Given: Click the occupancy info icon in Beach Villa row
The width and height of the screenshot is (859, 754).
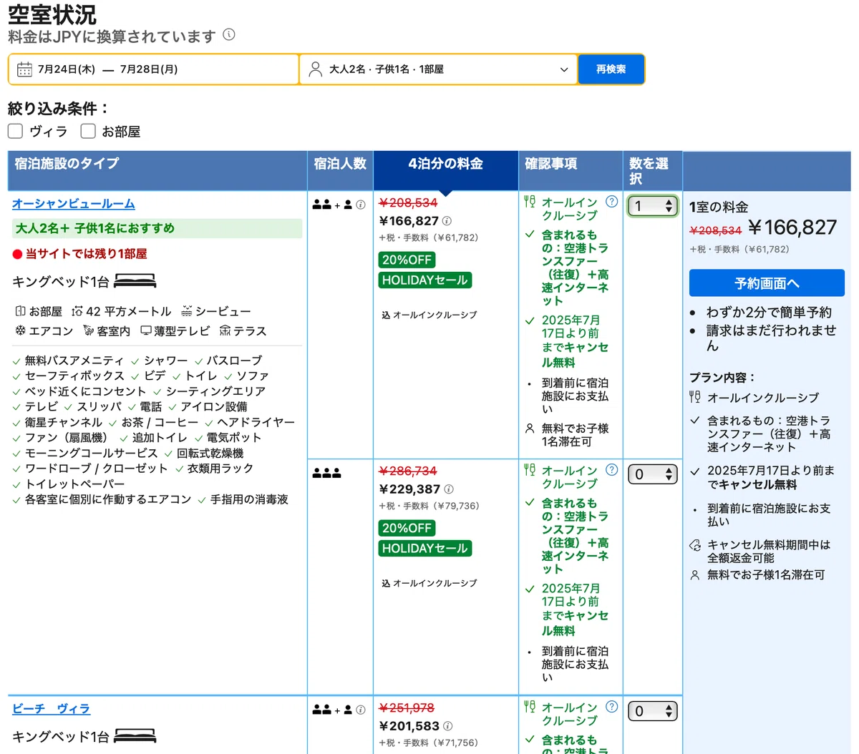Looking at the screenshot, I should coord(361,710).
